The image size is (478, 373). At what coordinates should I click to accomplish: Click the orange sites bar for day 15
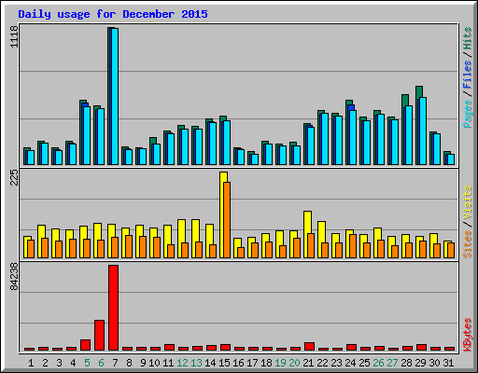click(x=227, y=220)
